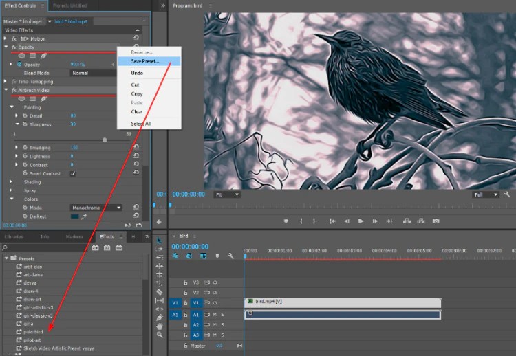Click the Extract button in Program monitor
516x356 pixels.
[x=421, y=221]
